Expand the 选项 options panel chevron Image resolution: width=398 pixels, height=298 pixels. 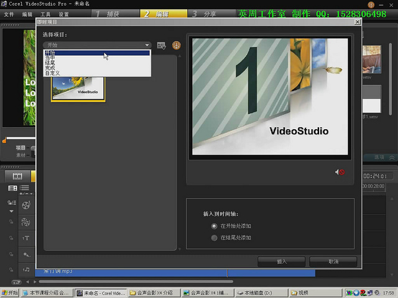pyautogui.click(x=392, y=157)
